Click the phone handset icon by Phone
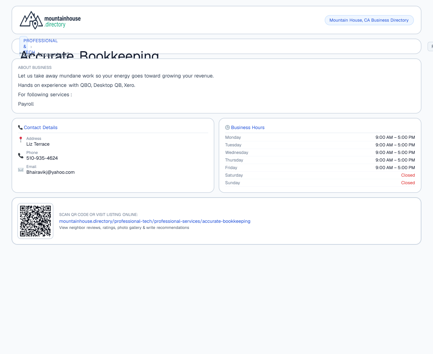433x354 pixels. click(x=21, y=155)
